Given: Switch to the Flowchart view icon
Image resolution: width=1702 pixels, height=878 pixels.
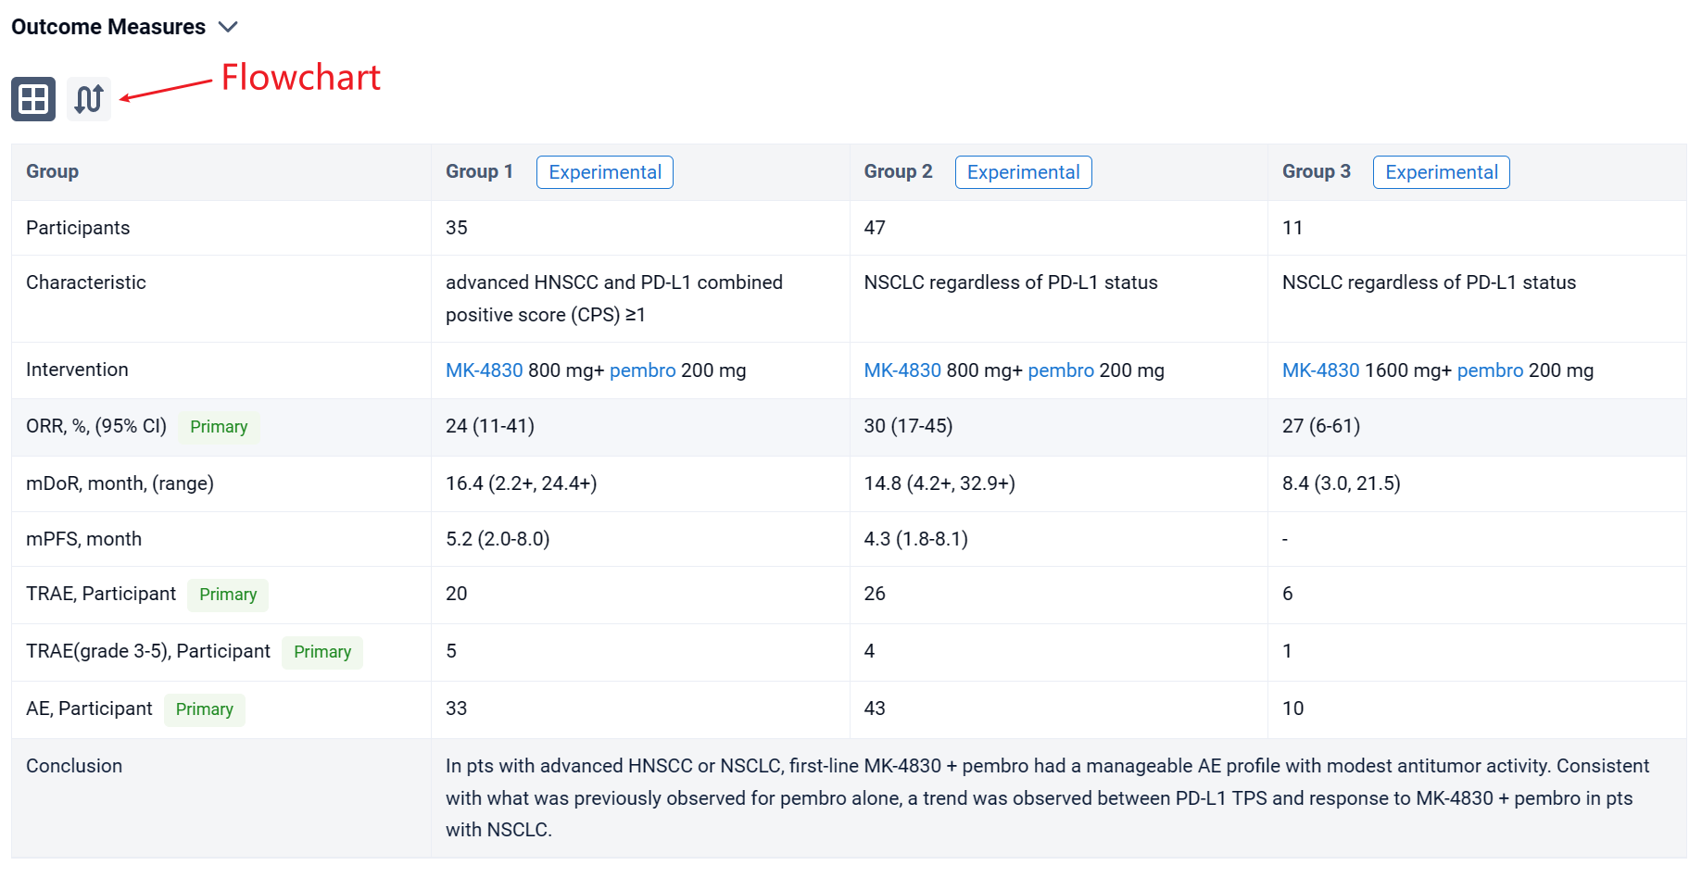Looking at the screenshot, I should 89,99.
